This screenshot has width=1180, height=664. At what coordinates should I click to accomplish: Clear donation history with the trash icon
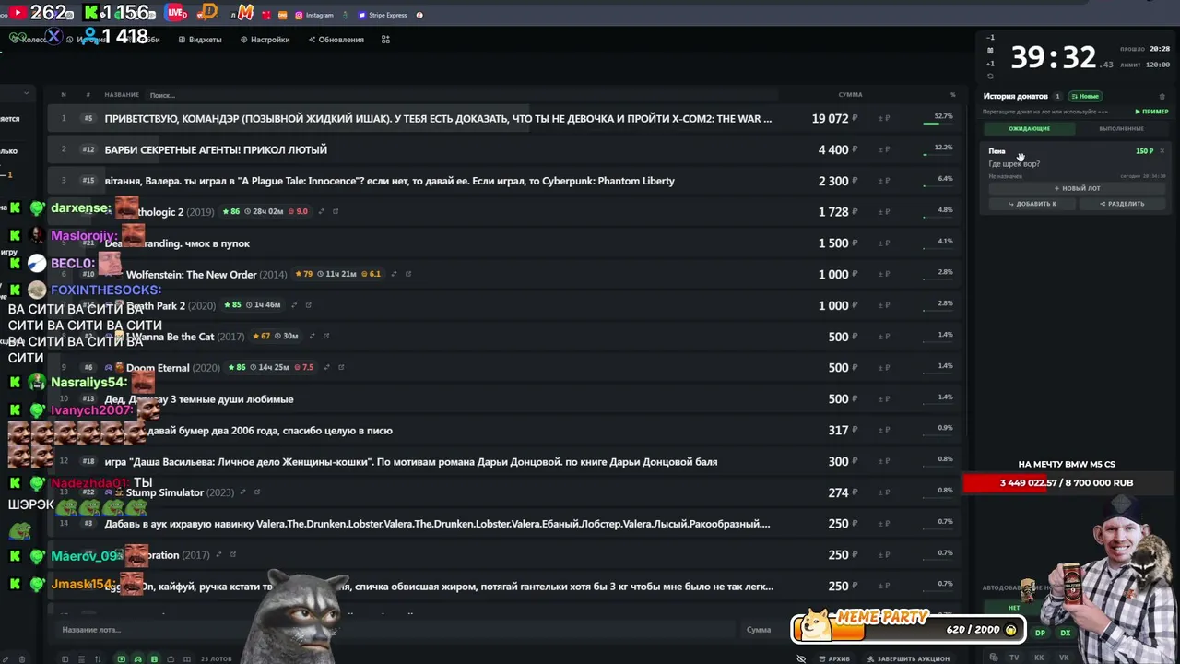tap(1162, 96)
